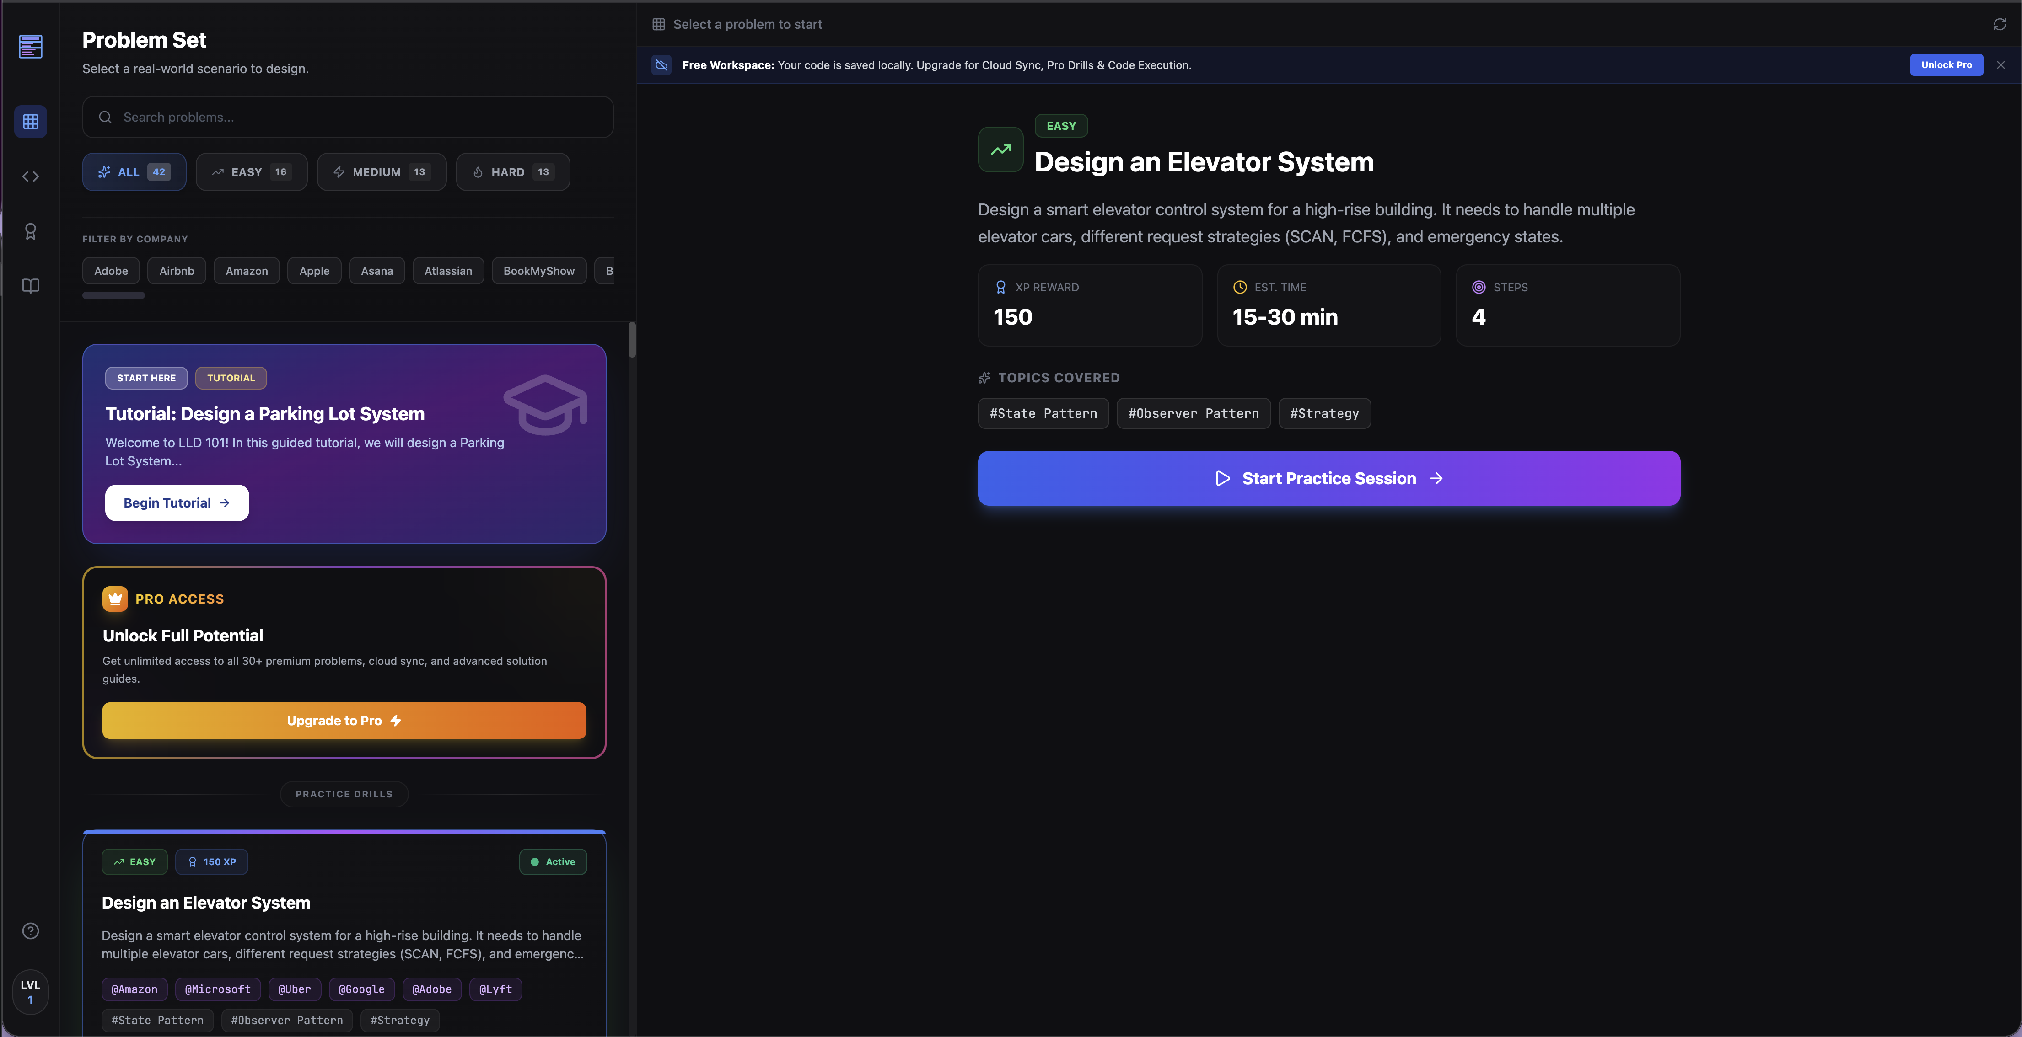Open the book library sidebar icon
This screenshot has height=1037, width=2022.
coord(31,285)
